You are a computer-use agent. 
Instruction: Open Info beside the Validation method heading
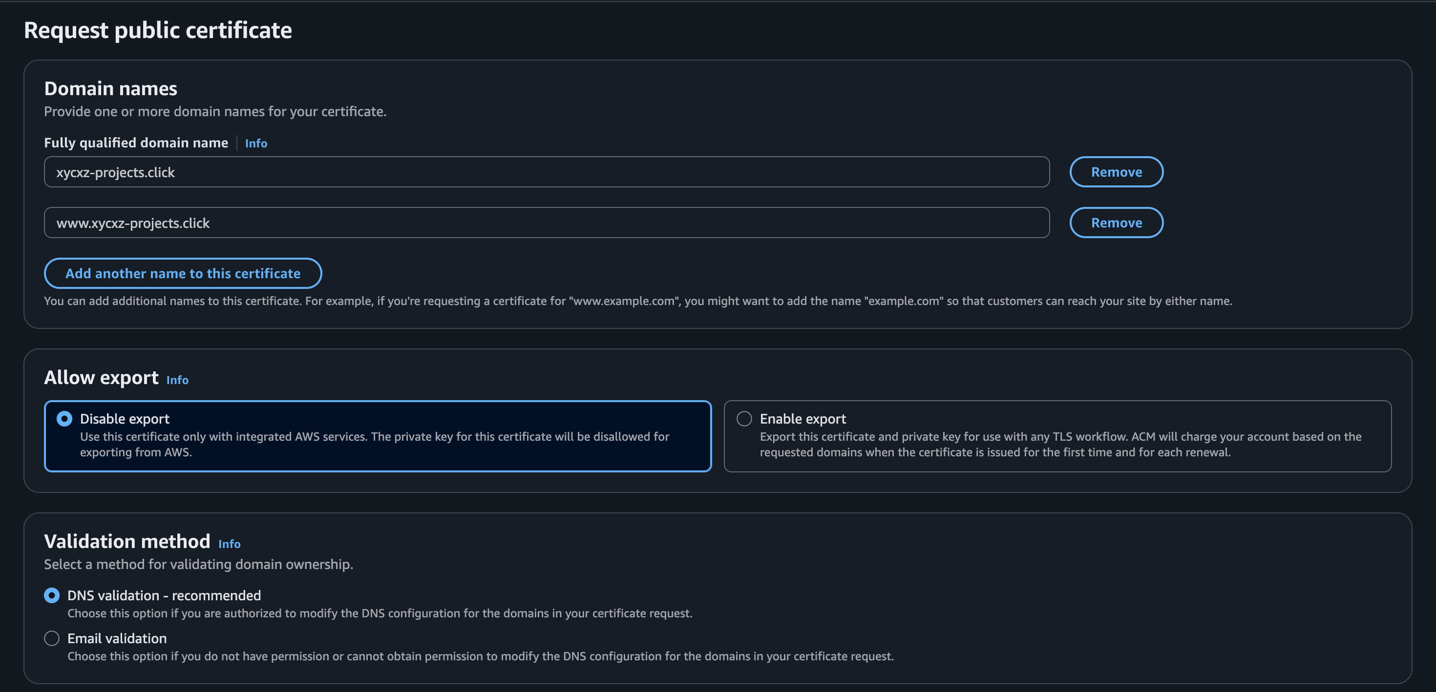(229, 544)
